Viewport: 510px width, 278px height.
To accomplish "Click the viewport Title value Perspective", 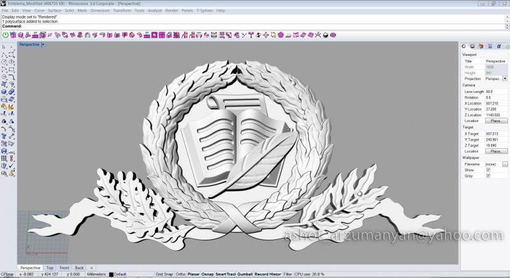I will [x=495, y=61].
